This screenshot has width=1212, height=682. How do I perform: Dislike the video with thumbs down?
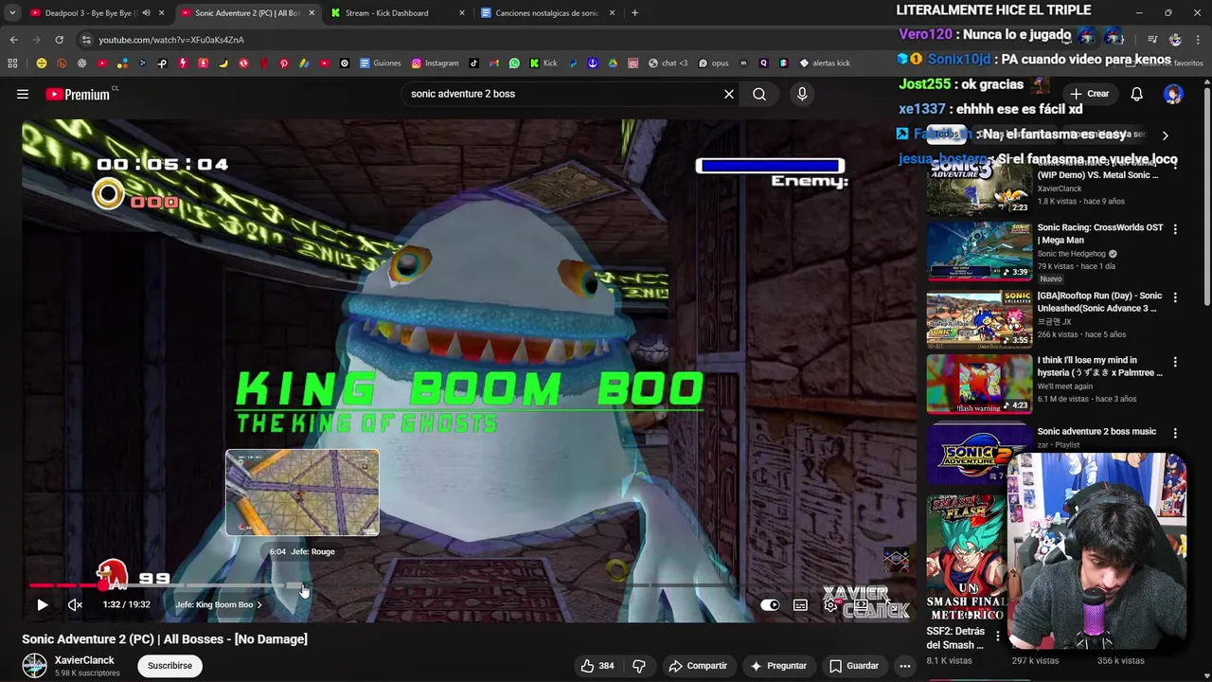click(x=639, y=666)
